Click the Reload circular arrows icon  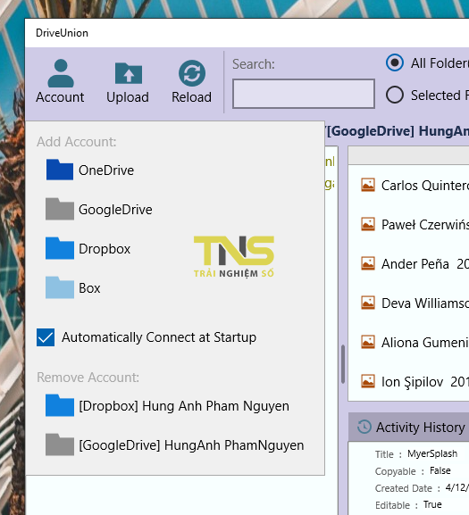(192, 73)
